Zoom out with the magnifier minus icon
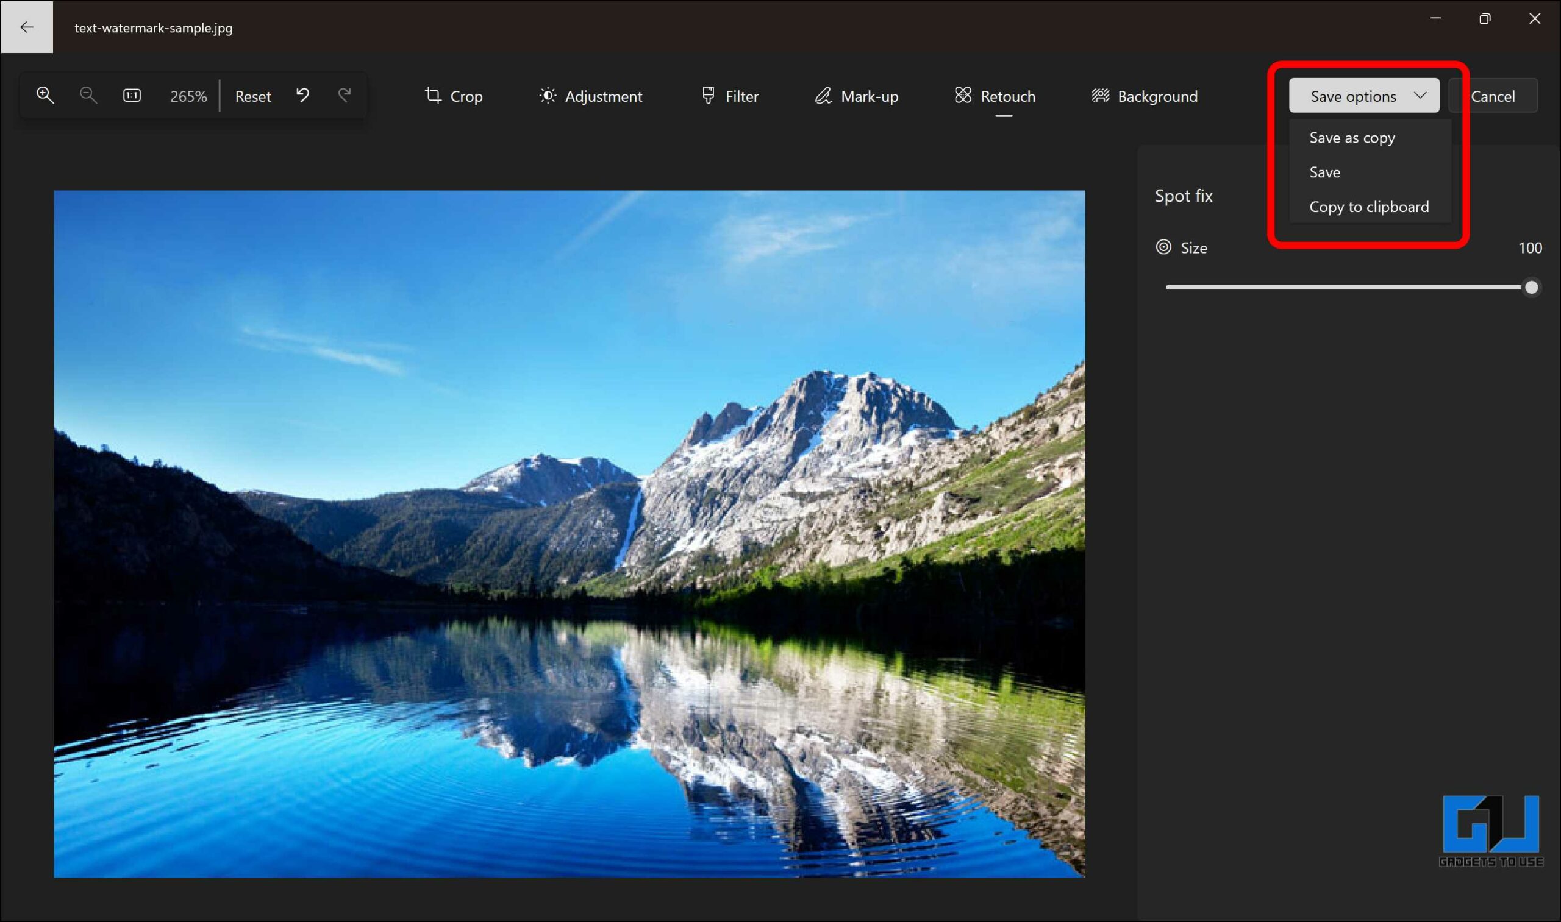1561x922 pixels. [88, 95]
